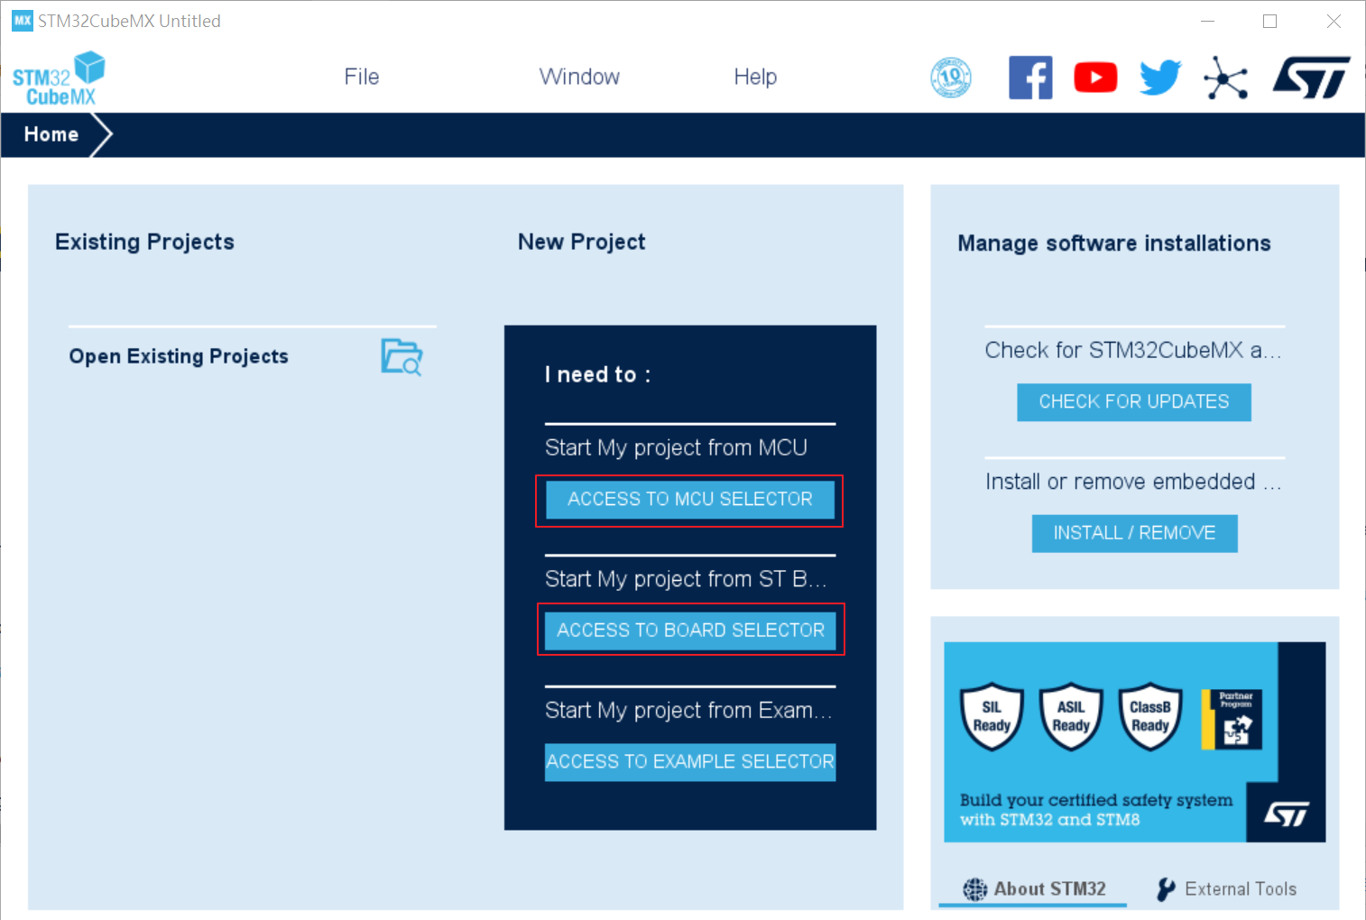This screenshot has width=1366, height=920.
Task: Click the 'New Project' heading
Action: tap(582, 242)
